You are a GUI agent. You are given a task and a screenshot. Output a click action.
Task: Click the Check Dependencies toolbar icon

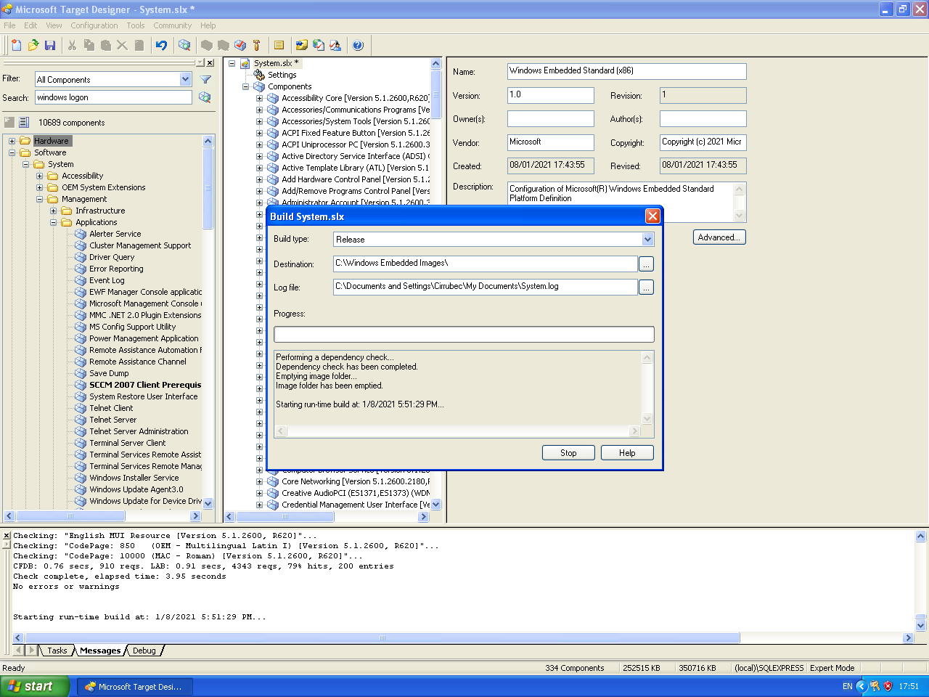point(240,45)
